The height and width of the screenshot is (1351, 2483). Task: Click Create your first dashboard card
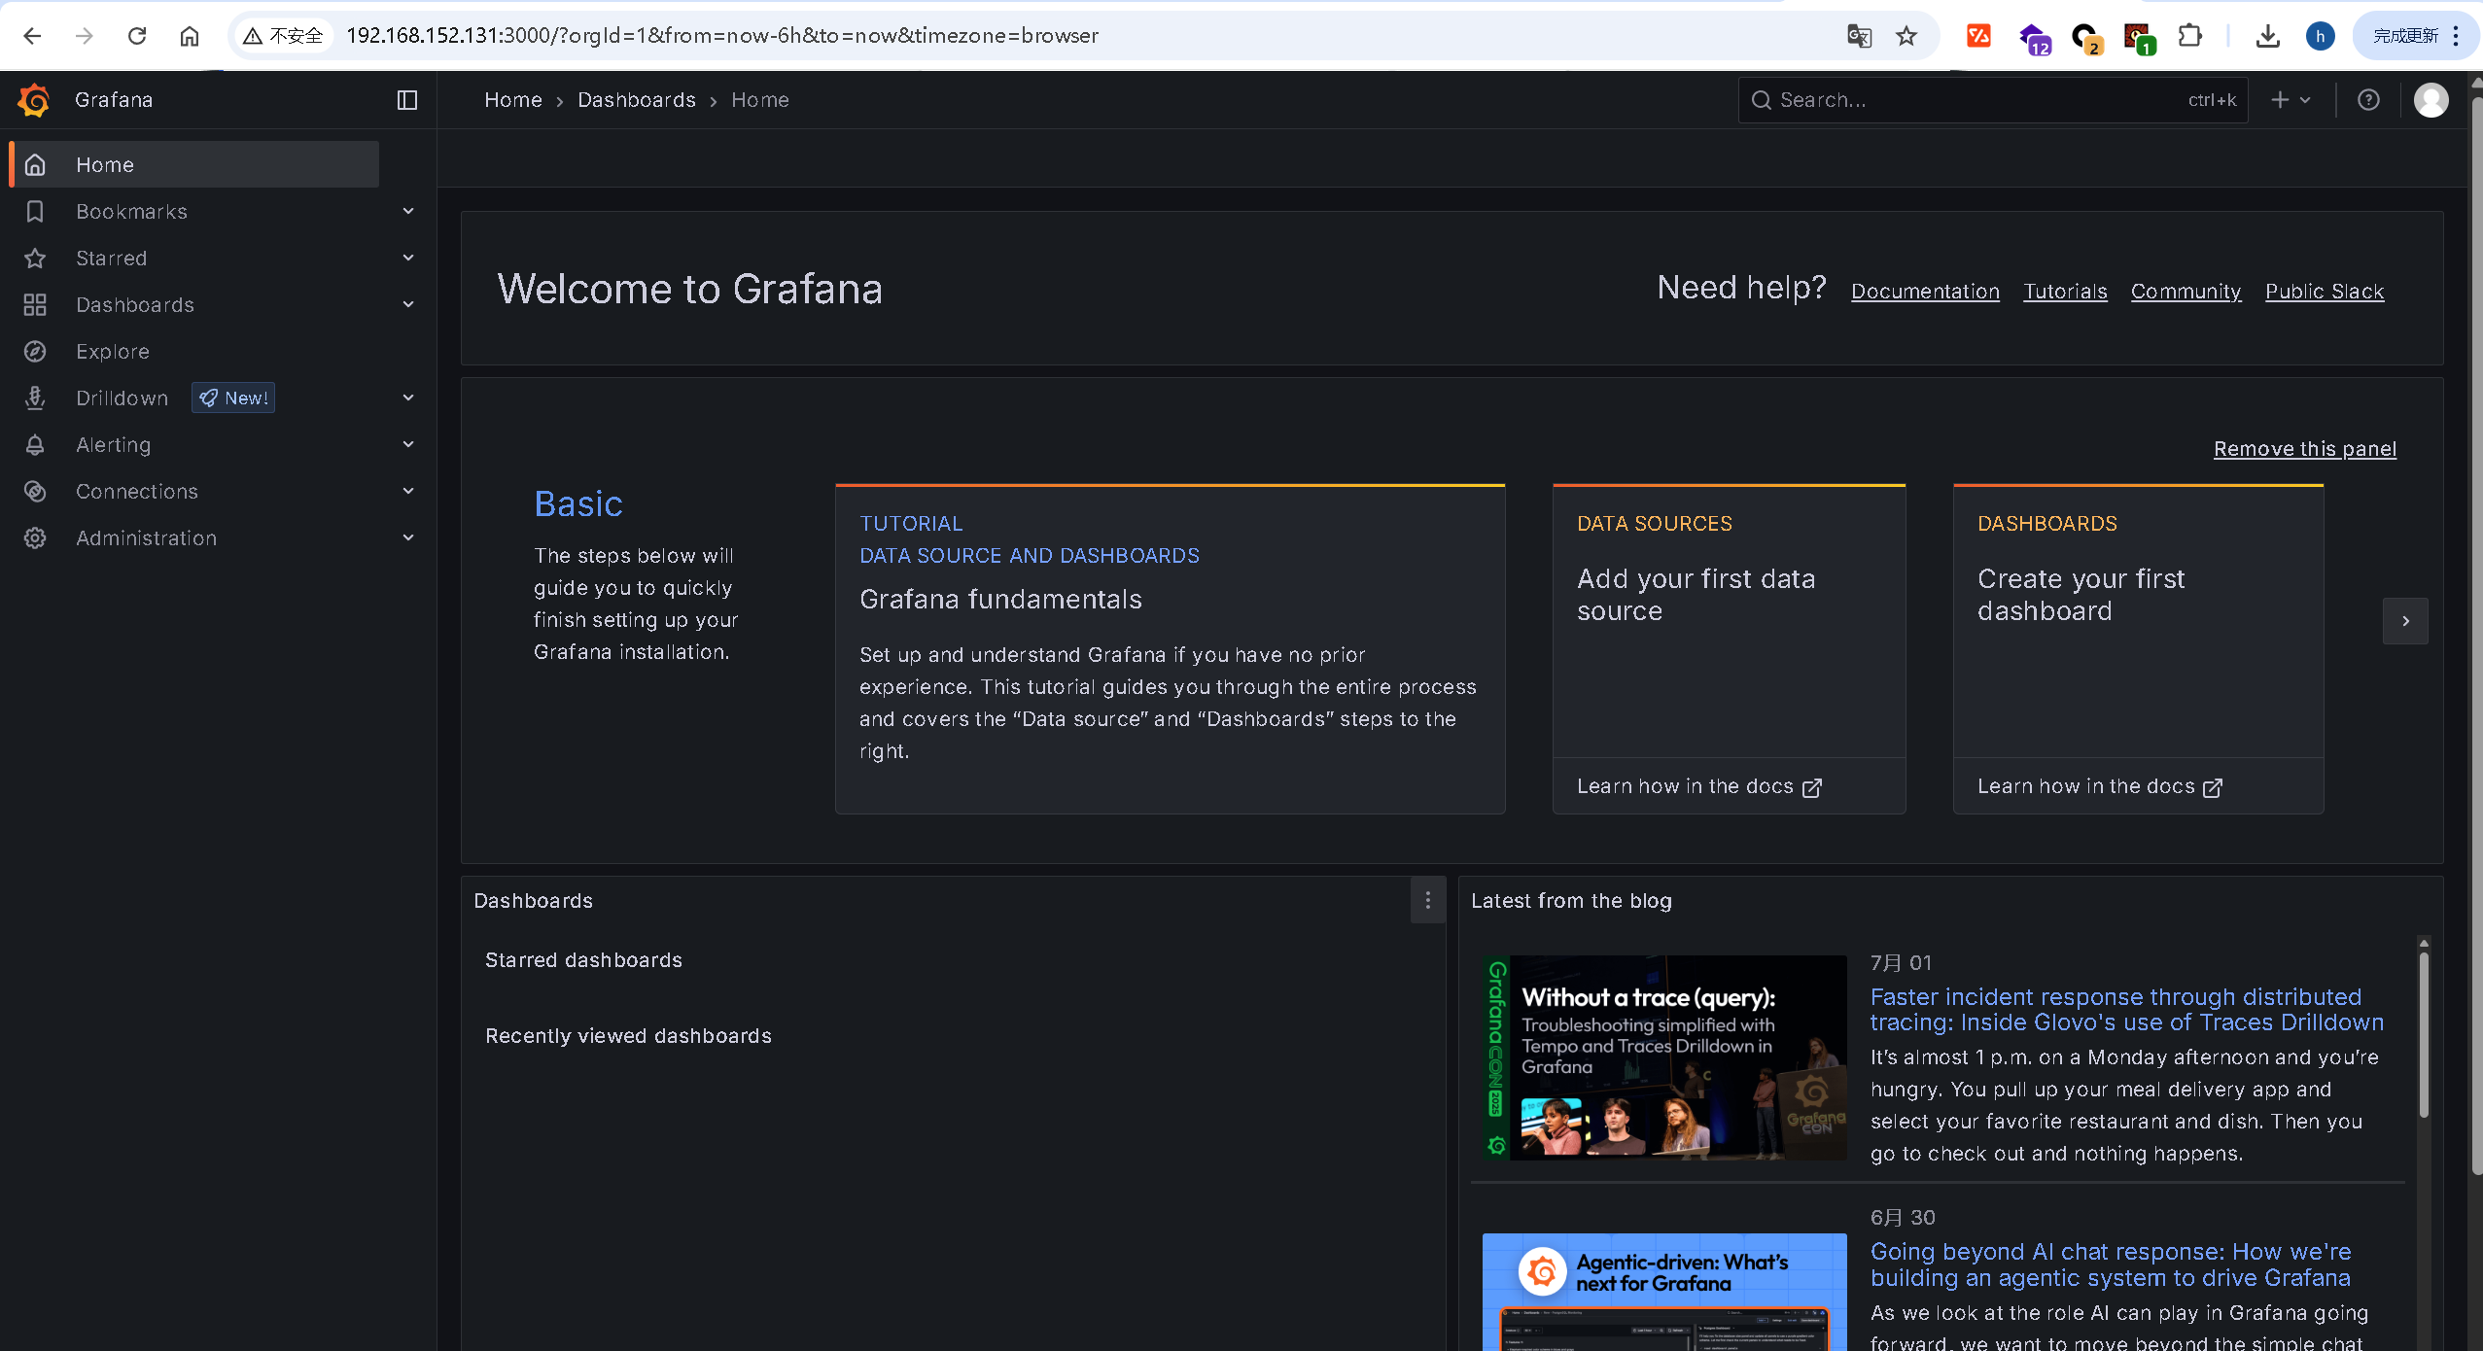click(2138, 622)
